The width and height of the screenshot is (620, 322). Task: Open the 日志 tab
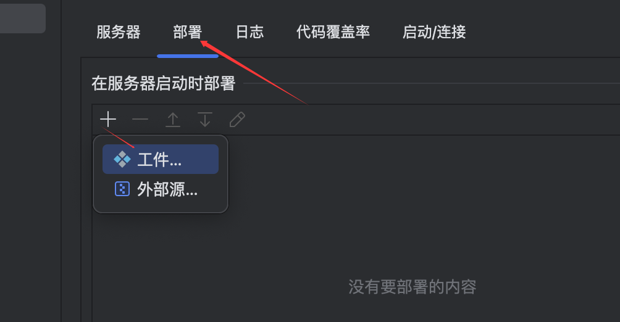(x=249, y=32)
